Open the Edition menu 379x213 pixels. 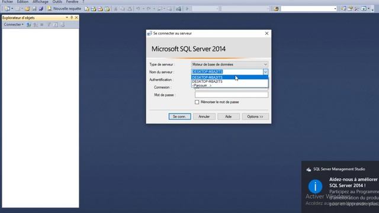point(23,2)
